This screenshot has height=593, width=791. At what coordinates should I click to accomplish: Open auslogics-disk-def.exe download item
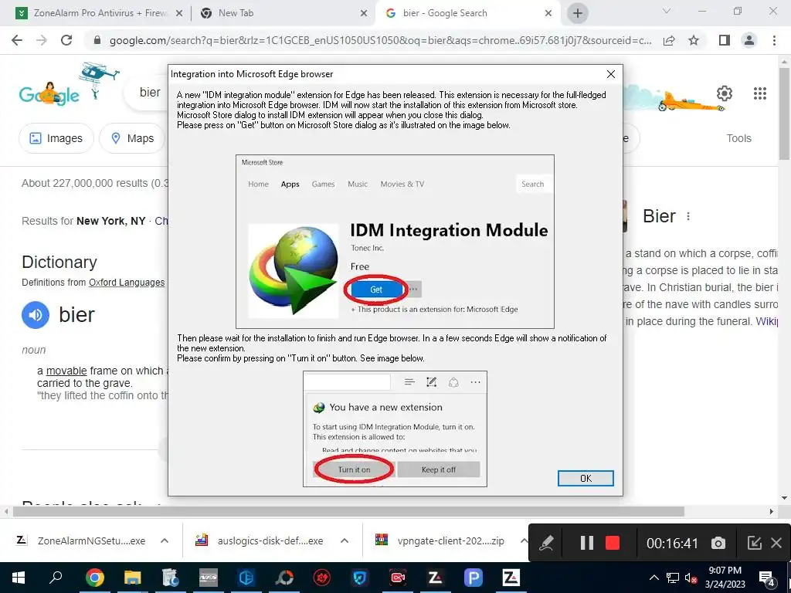[260, 540]
